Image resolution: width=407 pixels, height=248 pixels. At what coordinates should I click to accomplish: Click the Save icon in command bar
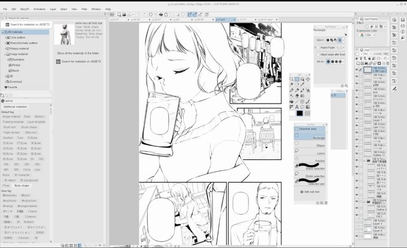pos(129,14)
